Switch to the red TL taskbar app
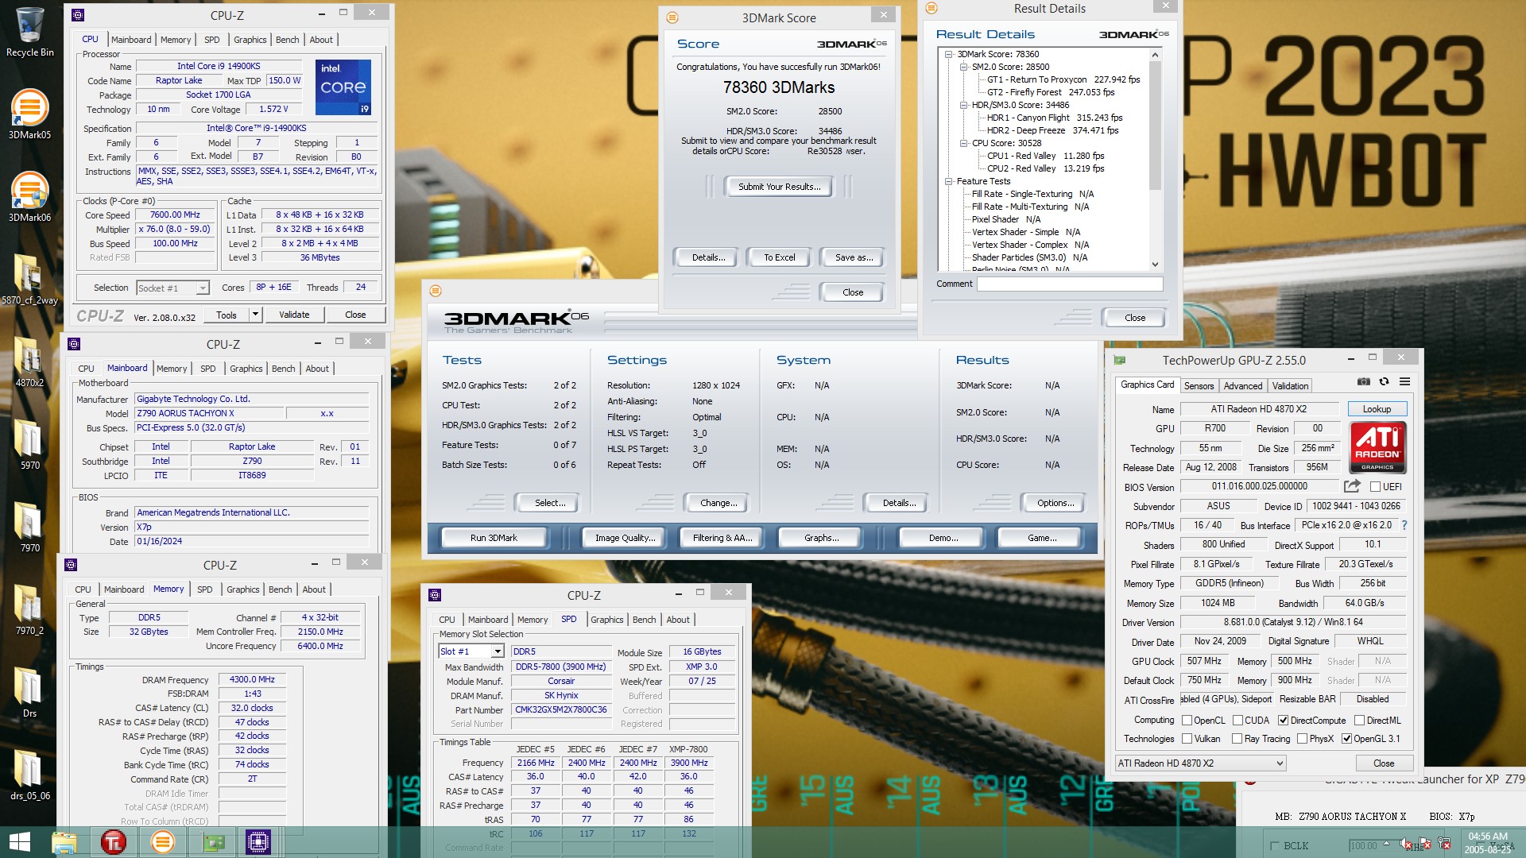Screen dimensions: 1526x858 (x=114, y=842)
